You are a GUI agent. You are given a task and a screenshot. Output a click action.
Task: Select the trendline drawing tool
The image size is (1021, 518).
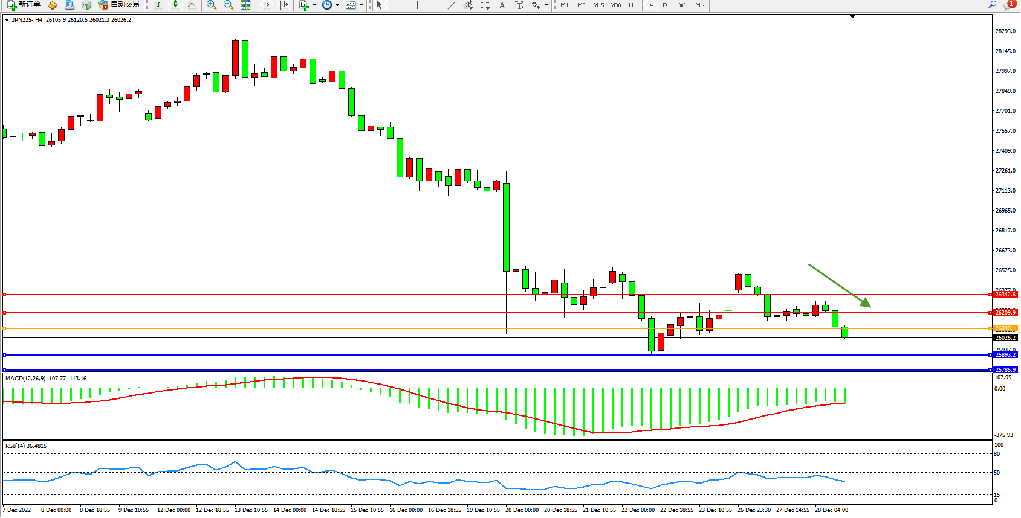(x=451, y=5)
